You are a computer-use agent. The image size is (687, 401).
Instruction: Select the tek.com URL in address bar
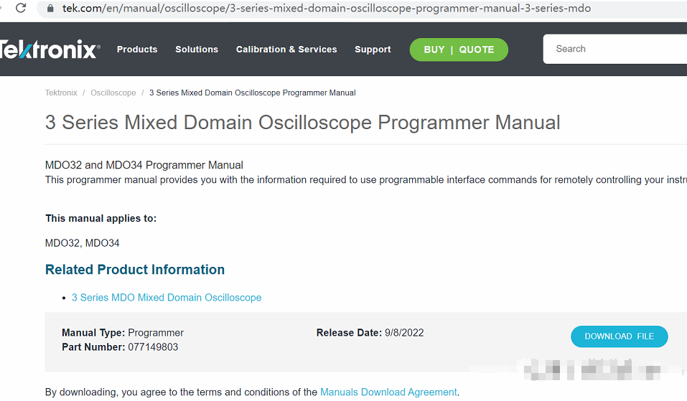pos(327,9)
